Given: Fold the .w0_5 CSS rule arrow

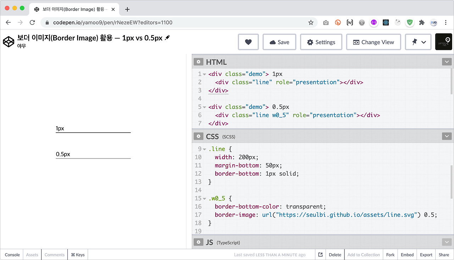Looking at the screenshot, I should tap(205, 198).
